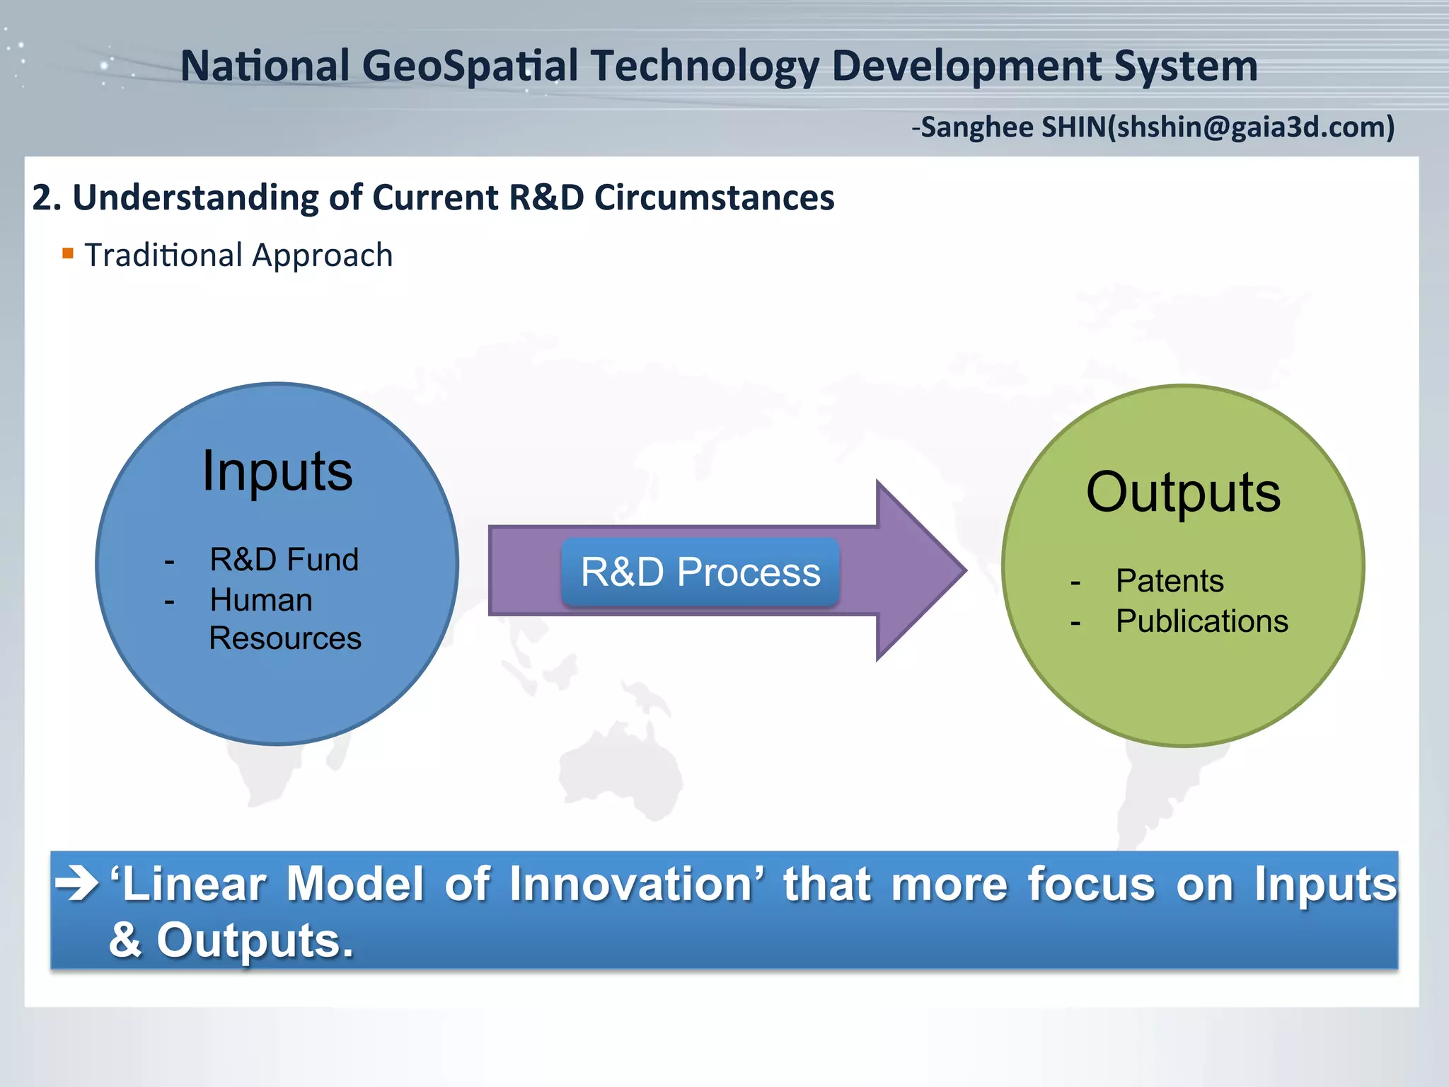This screenshot has height=1087, width=1449.
Task: Click the R&D Fund list item
Action: [284, 560]
